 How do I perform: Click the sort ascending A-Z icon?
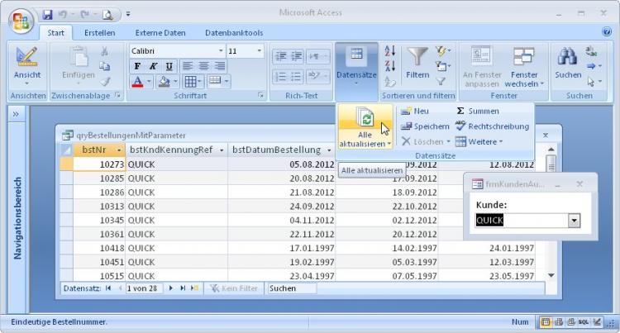[x=391, y=51]
